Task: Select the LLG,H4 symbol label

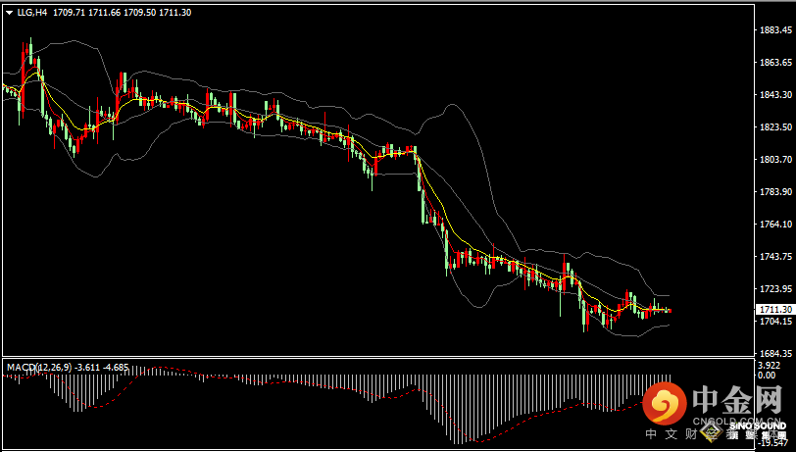Action: 32,13
